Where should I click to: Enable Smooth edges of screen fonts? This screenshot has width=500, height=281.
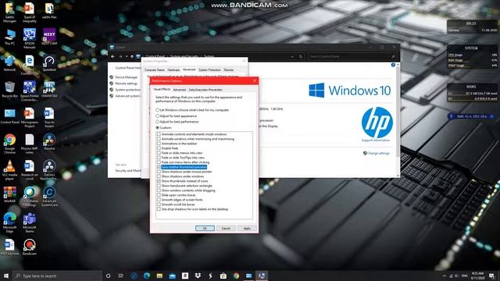coord(159,200)
